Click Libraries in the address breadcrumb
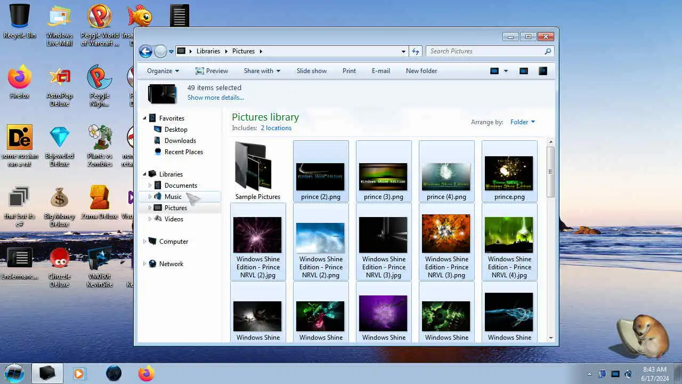The width and height of the screenshot is (682, 384). click(x=208, y=51)
